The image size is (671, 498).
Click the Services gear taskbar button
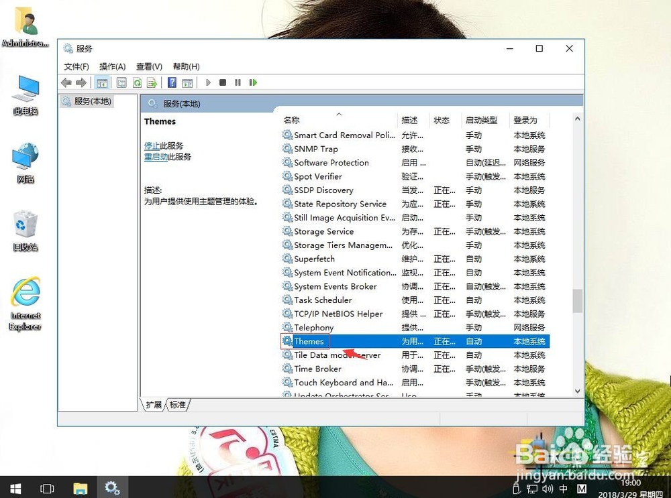point(113,488)
